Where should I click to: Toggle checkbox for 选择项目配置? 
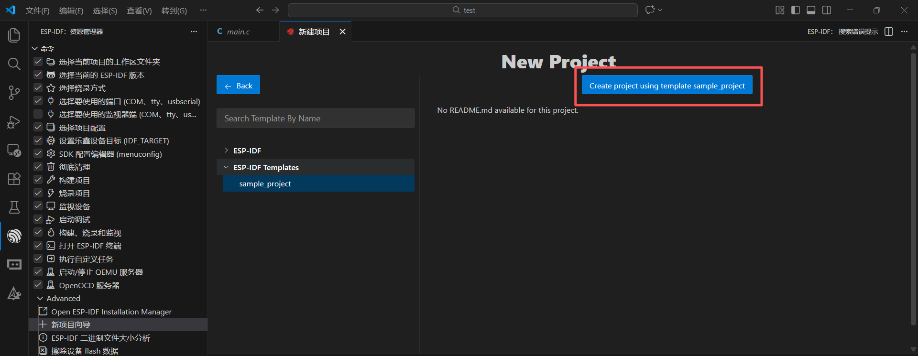38,128
